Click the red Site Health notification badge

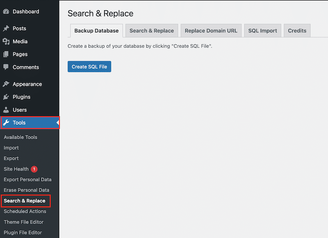[x=34, y=169]
